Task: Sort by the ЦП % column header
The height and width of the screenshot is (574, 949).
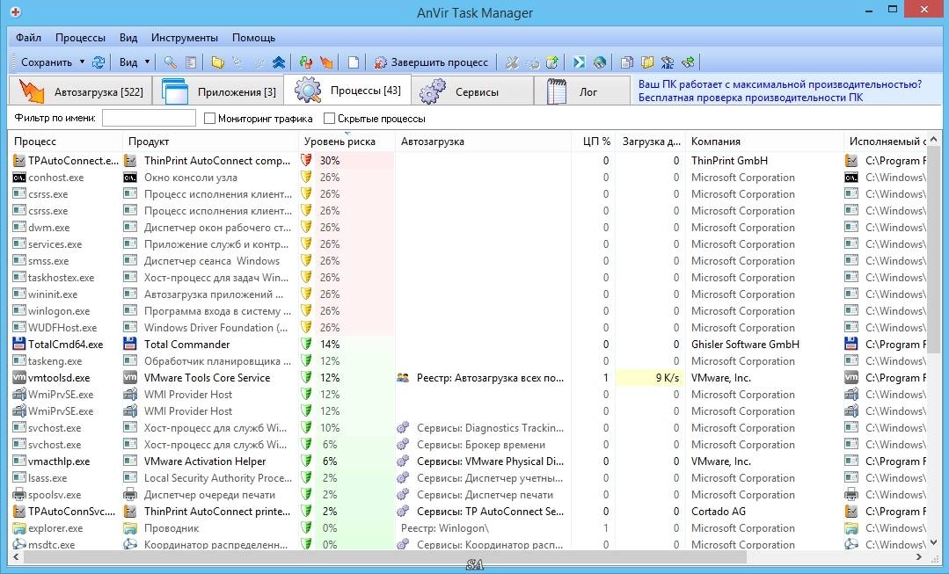Action: click(593, 141)
